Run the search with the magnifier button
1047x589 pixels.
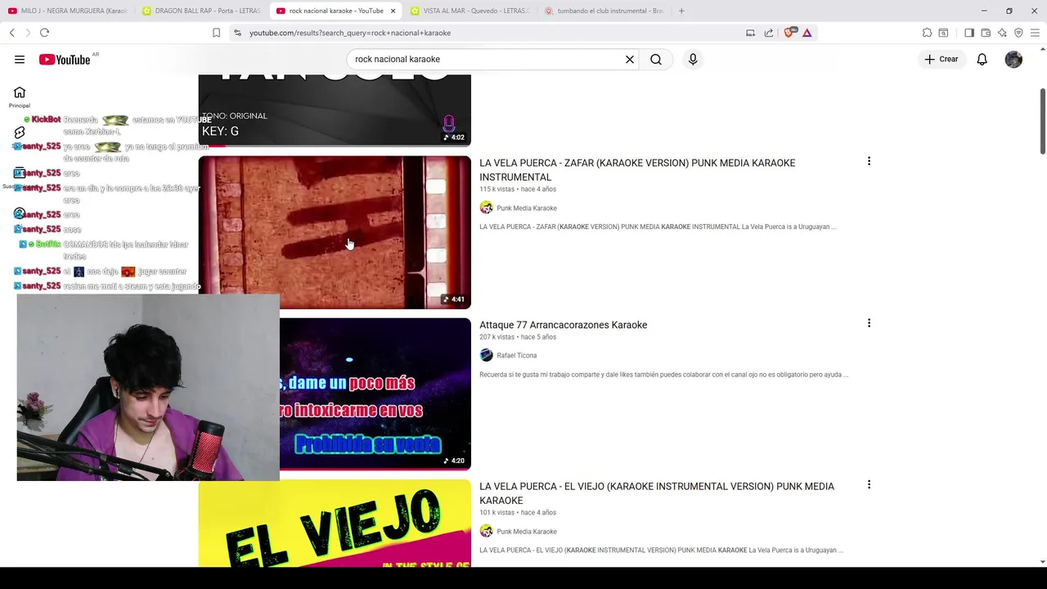(656, 59)
